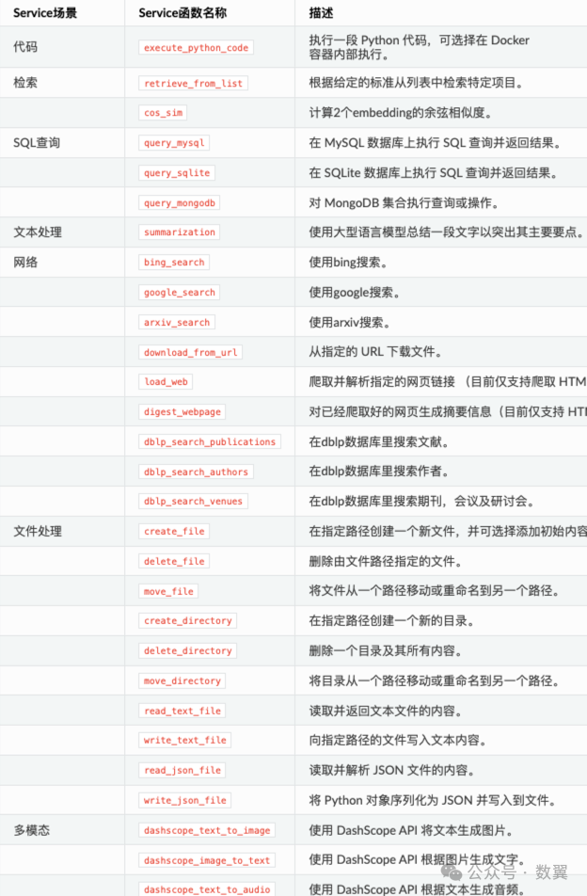Screen dimensions: 587x896
Task: Select description 读取并解析 JSON 文件的内容。
Action: [392, 770]
